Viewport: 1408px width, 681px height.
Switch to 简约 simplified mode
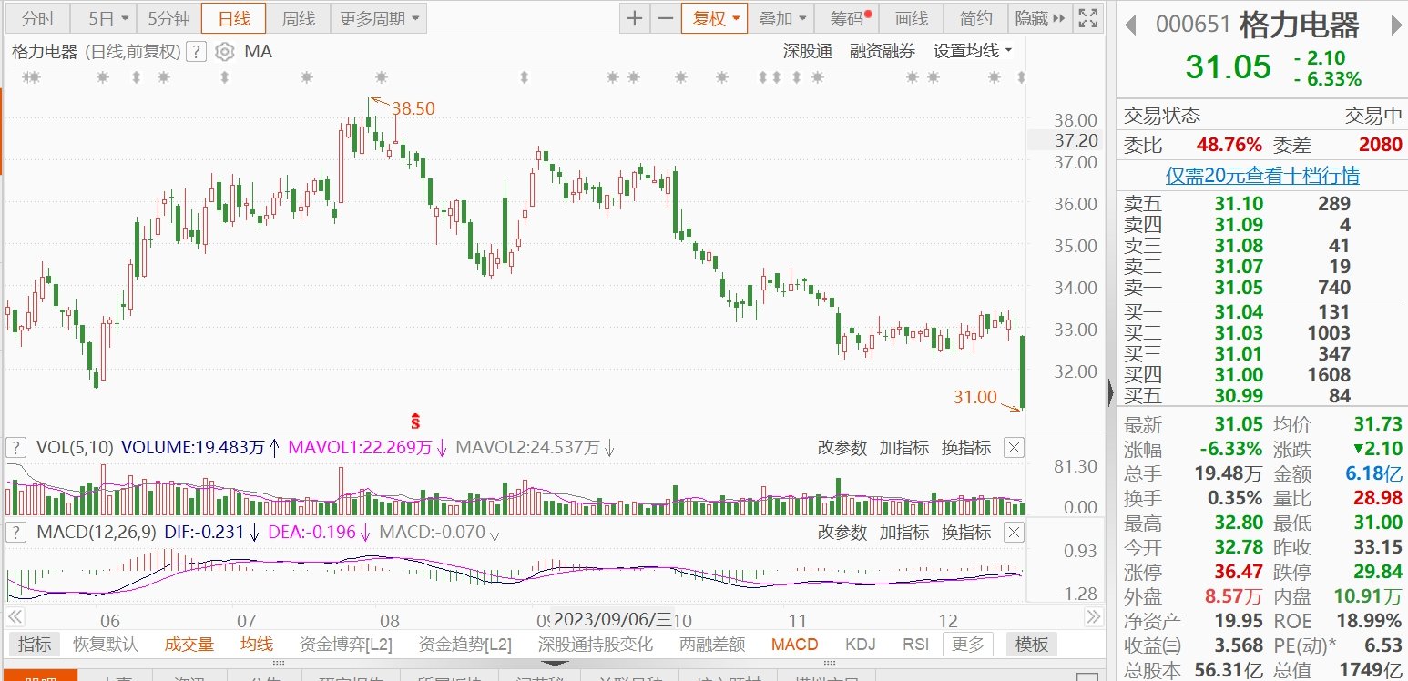coord(976,18)
